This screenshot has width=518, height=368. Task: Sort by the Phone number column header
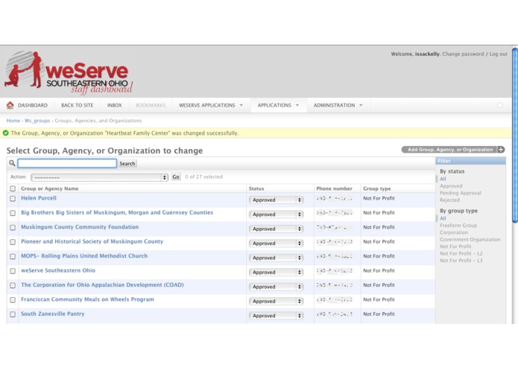pos(334,188)
